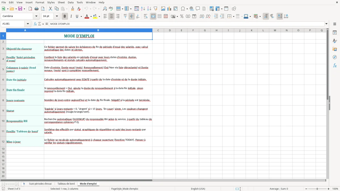340x191 pixels.
Task: Switch to the 'Suivi périodes d'essai' sheet tab
Action: coord(40,184)
